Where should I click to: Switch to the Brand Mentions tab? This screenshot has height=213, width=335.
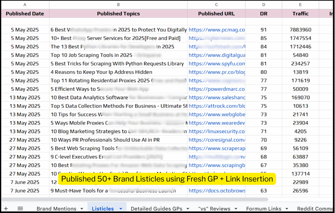click(56, 209)
